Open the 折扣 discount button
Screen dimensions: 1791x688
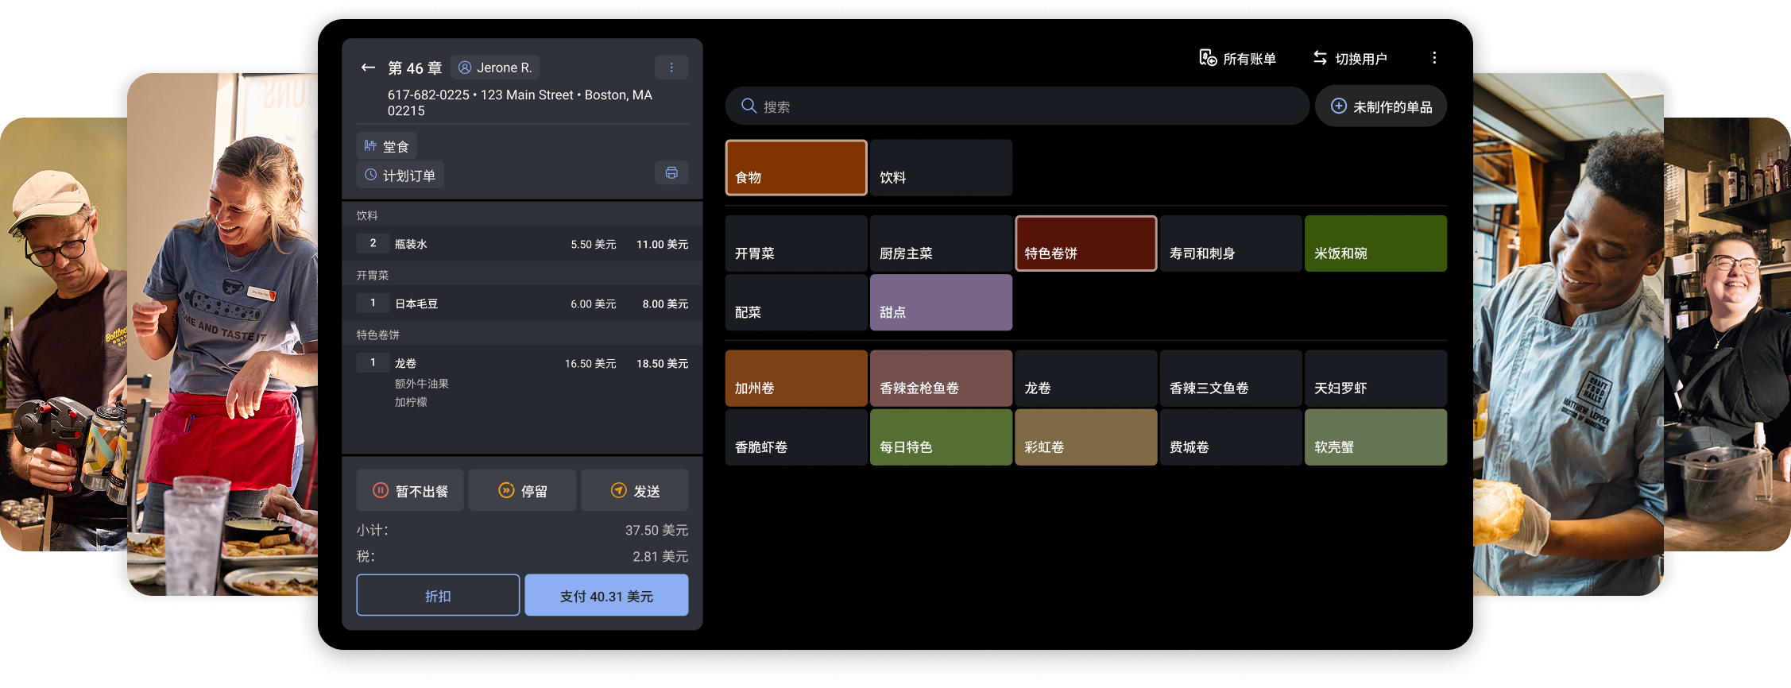[x=438, y=595]
